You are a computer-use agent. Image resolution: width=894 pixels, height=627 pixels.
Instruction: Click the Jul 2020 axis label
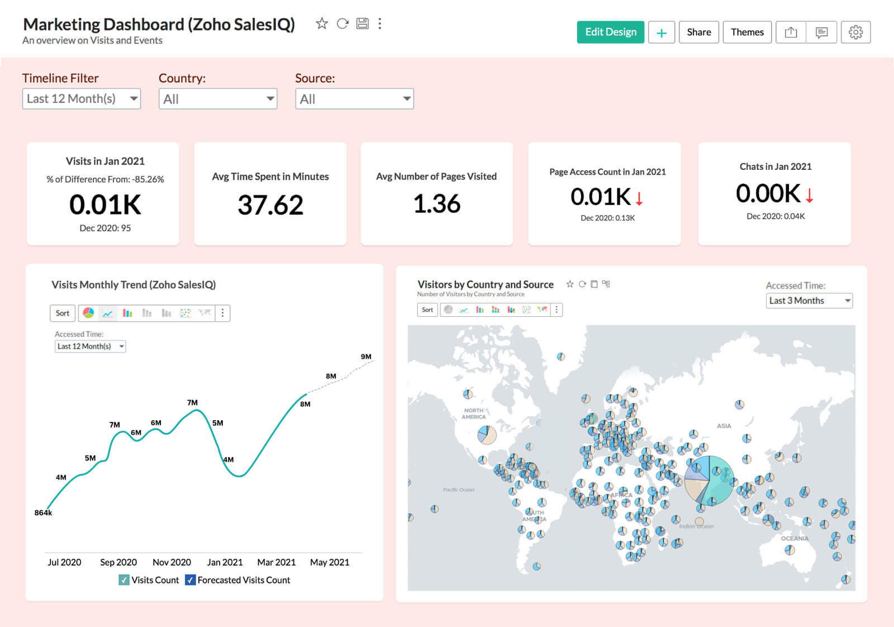click(x=64, y=562)
